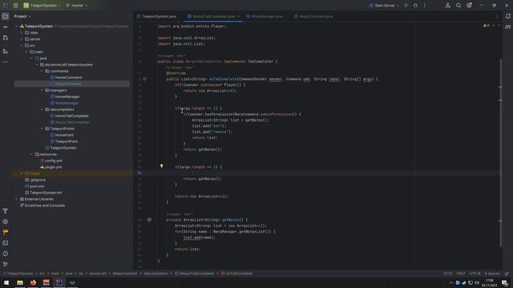Click WarpsTabCompleter in breadcrumb bar
Viewport: 513px width, 288px height.
coord(196,274)
